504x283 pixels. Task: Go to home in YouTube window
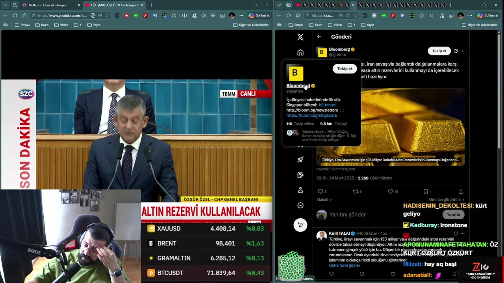point(24,15)
